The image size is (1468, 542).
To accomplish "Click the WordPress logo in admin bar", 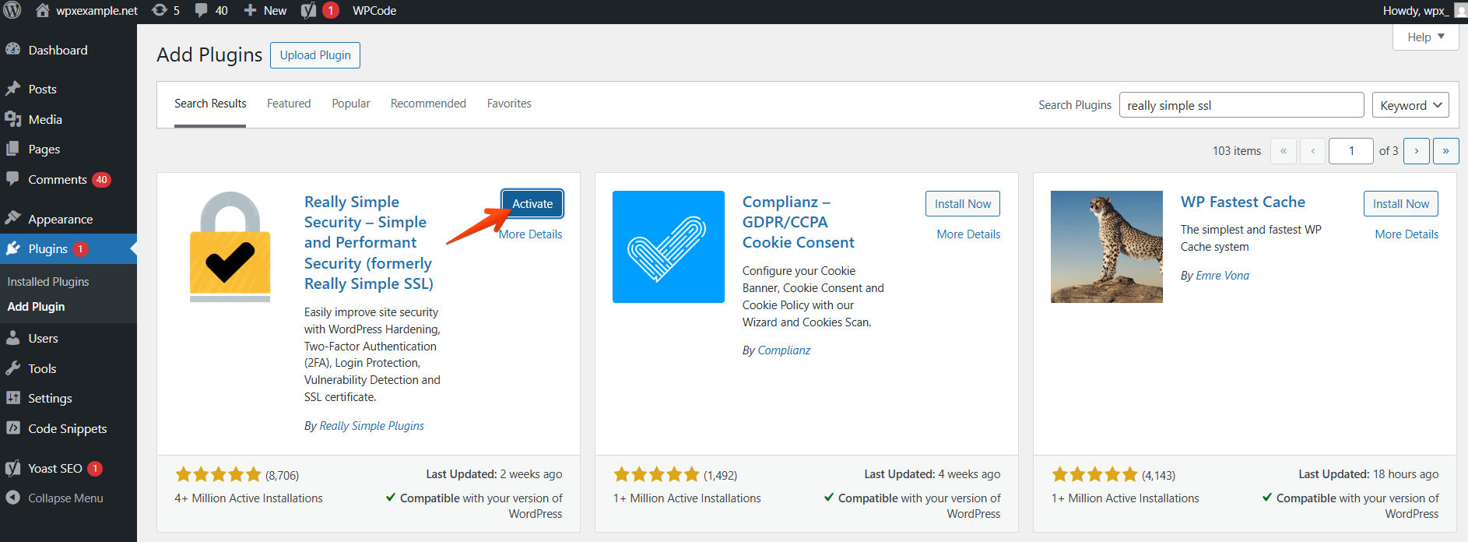I will tap(12, 11).
